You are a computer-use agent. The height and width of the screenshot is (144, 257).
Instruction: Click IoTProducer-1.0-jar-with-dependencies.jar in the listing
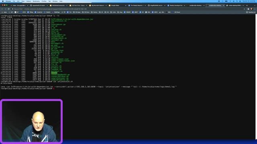point(72,19)
